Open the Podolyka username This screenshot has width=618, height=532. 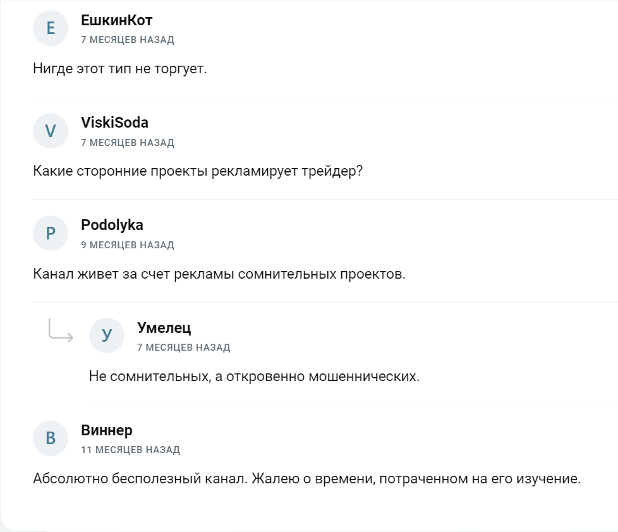point(112,225)
